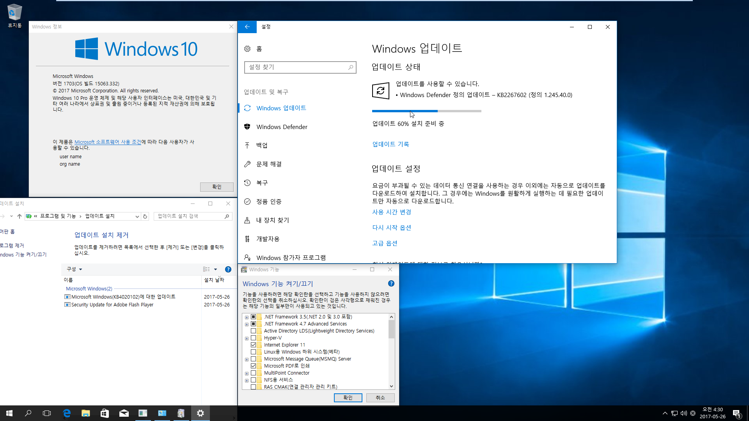Open Task View from the taskbar
The width and height of the screenshot is (749, 421).
(47, 413)
